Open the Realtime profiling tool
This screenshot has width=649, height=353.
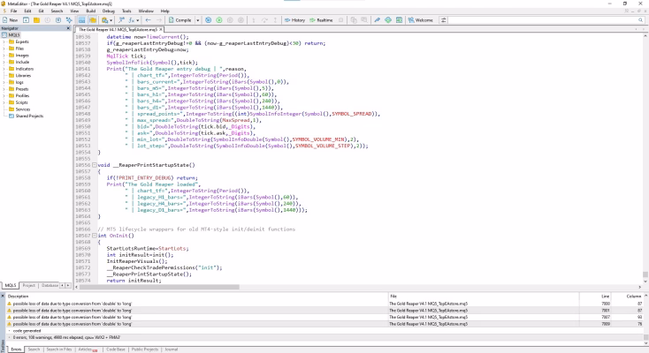click(x=321, y=19)
